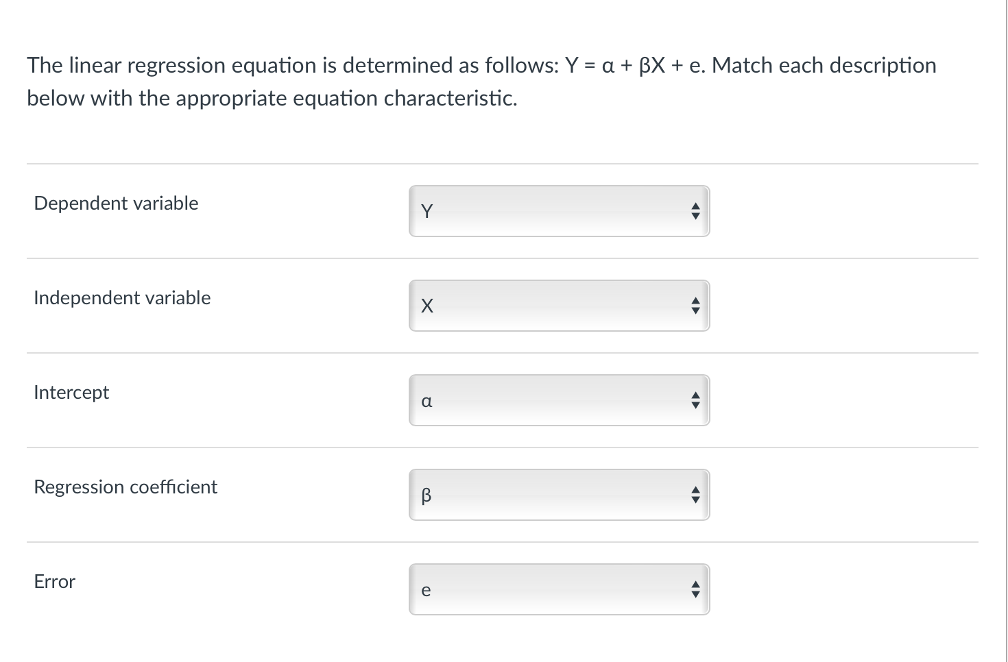The height and width of the screenshot is (662, 1008).
Task: Click the 'Independent variable' label
Action: (122, 298)
